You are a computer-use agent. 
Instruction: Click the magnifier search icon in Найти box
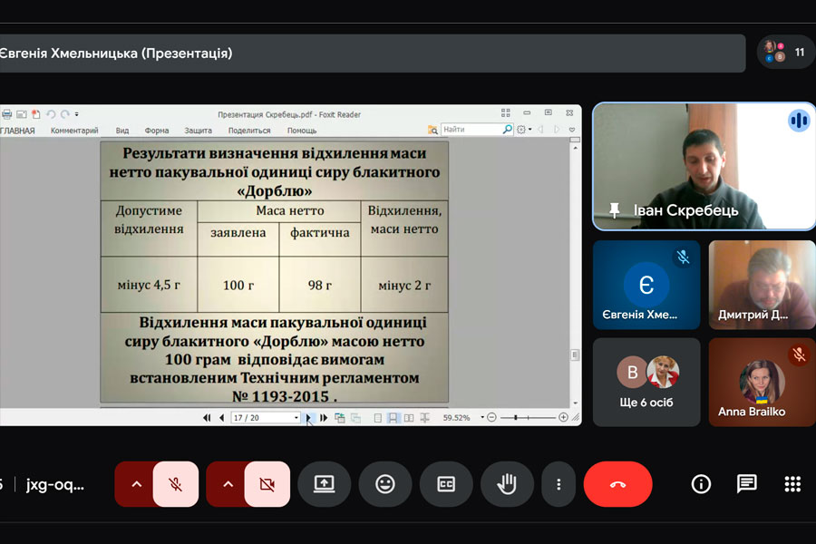click(x=508, y=129)
